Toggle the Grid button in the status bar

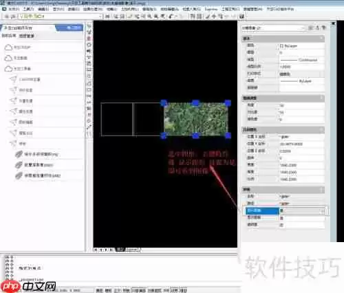(x=108, y=290)
